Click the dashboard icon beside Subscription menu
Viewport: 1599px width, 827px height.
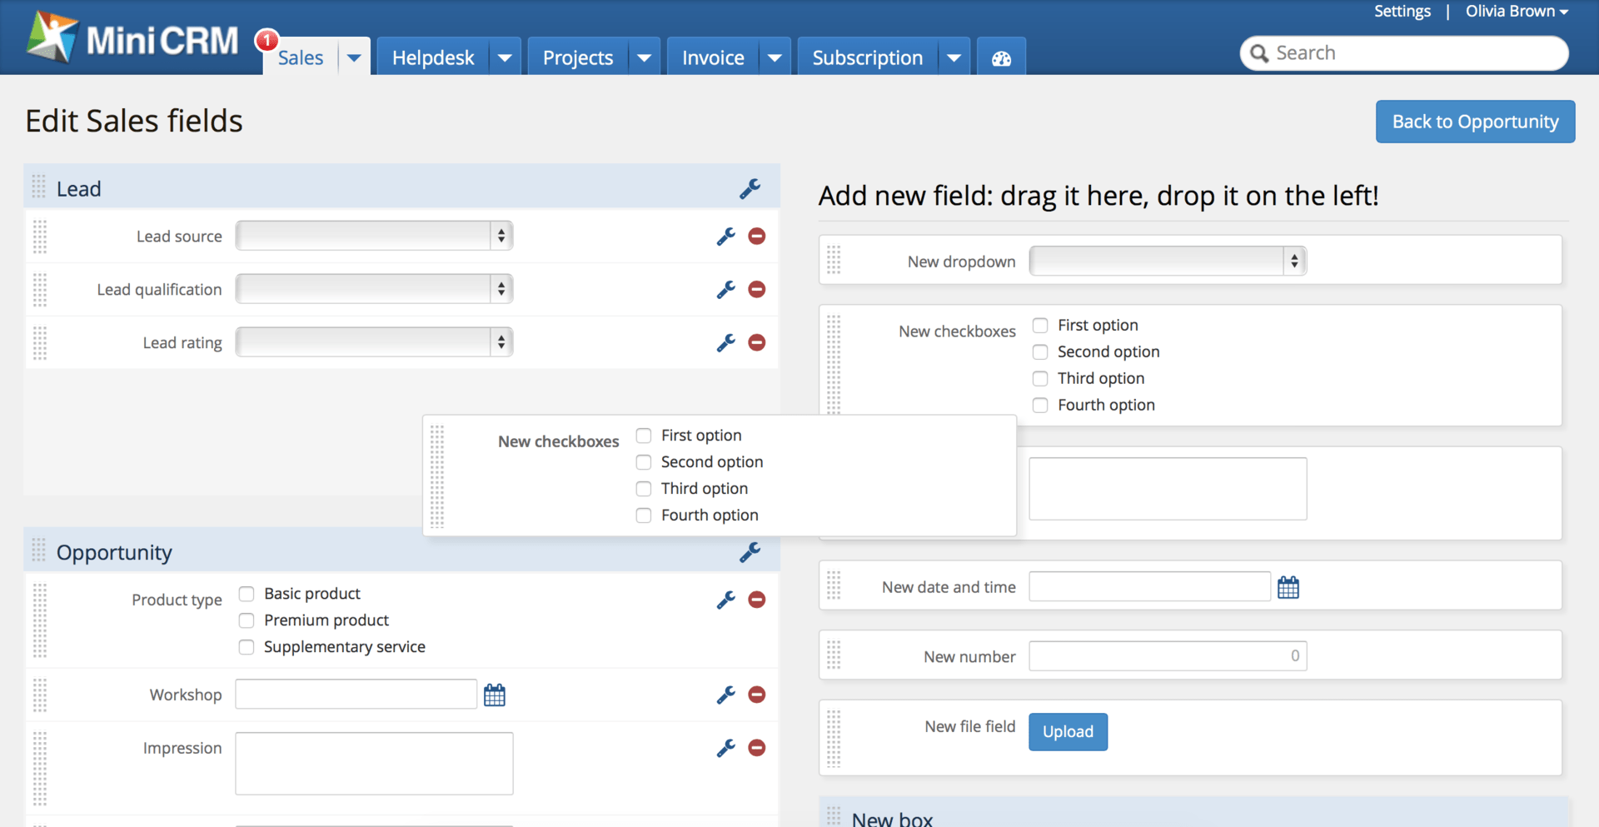(1000, 56)
